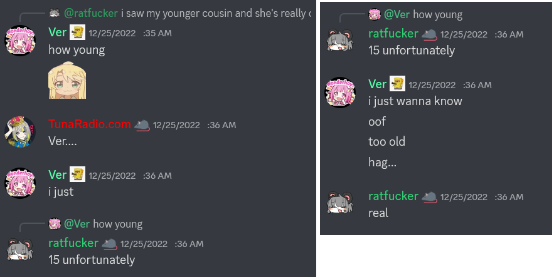Click the 'real' message text
This screenshot has width=554, height=277.
(378, 213)
